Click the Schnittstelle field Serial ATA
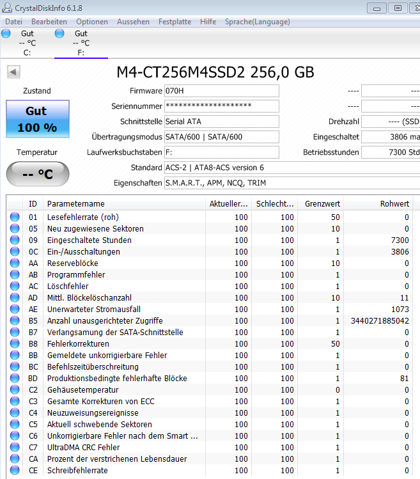This screenshot has width=420, height=479. click(x=222, y=122)
